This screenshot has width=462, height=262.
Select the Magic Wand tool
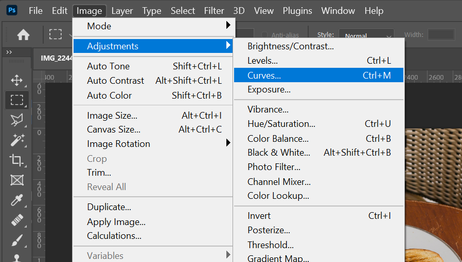click(17, 140)
